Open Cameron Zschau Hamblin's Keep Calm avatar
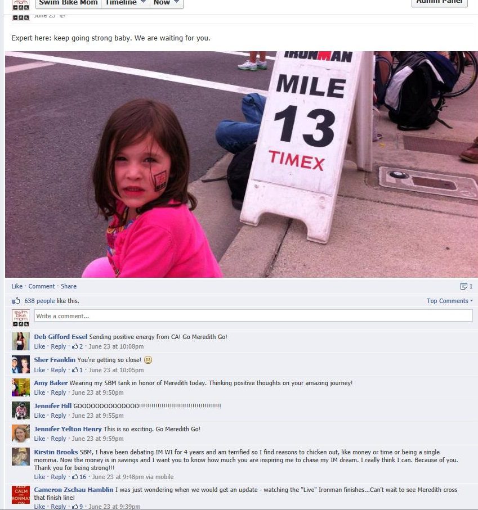478x510 pixels. click(x=21, y=495)
